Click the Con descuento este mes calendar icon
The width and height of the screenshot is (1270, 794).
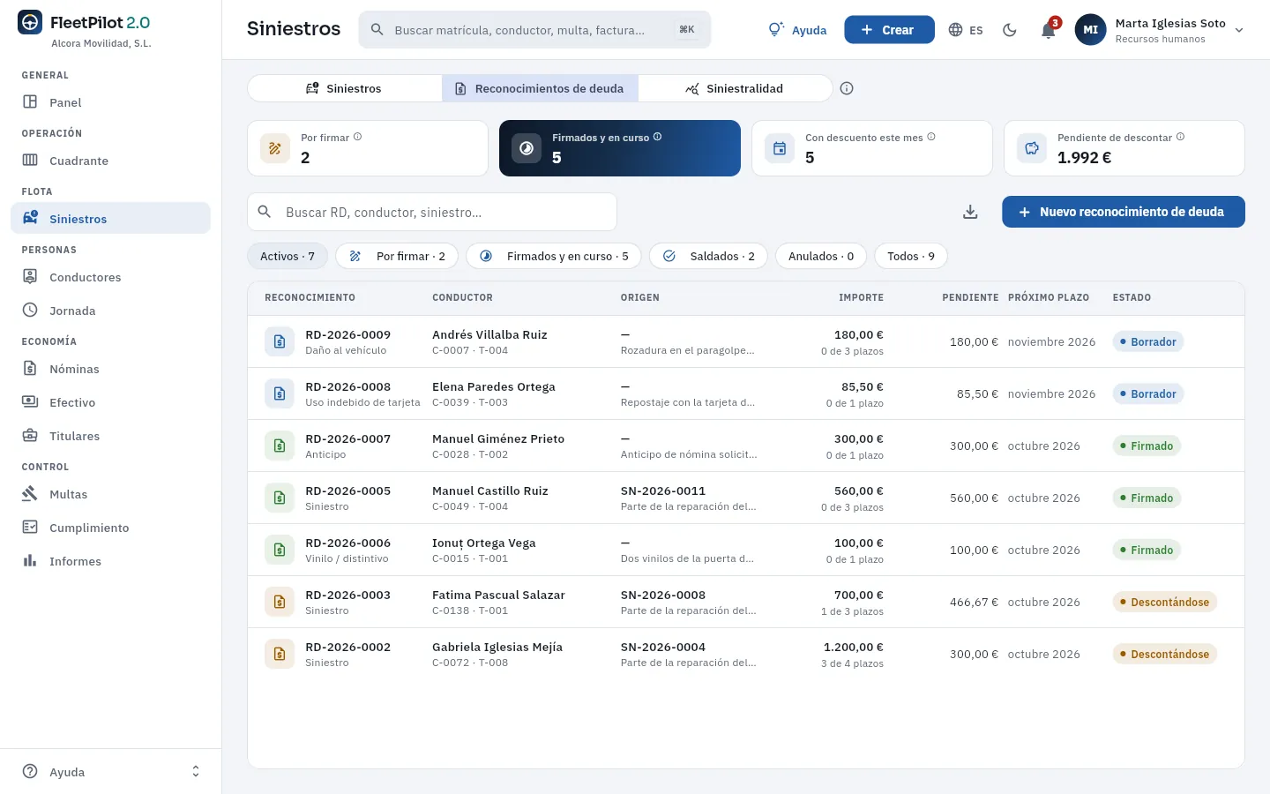click(x=780, y=148)
